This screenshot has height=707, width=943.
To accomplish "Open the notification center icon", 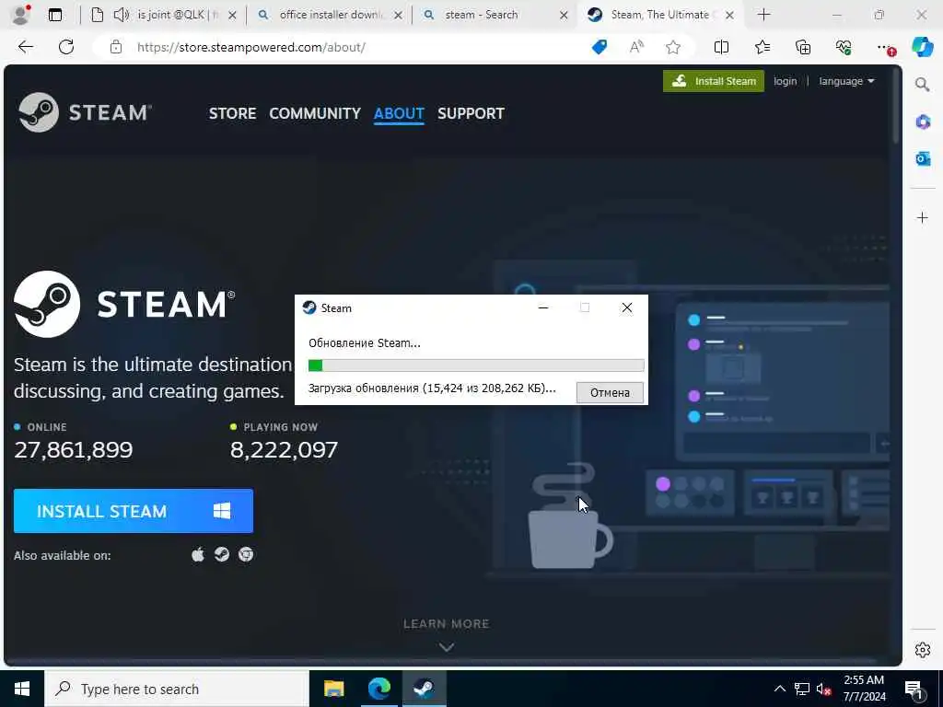I will (x=914, y=690).
